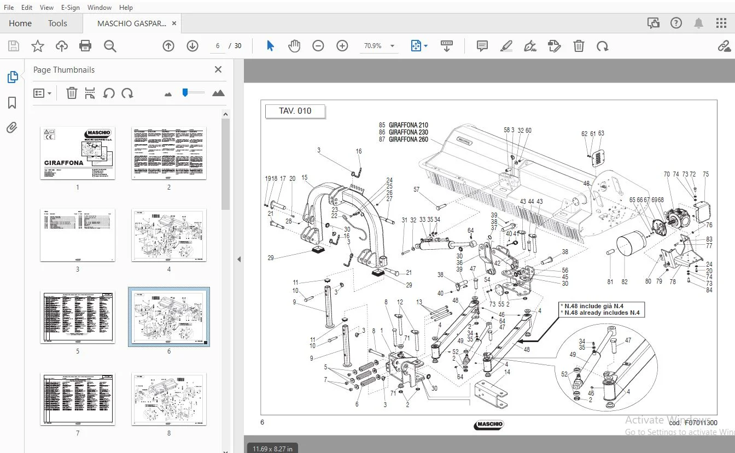
Task: Go to previous page arrow
Action: point(168,46)
